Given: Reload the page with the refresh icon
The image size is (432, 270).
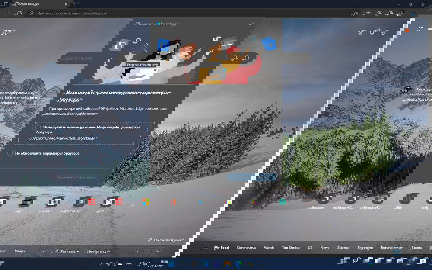Looking at the screenshot, I should 19,13.
